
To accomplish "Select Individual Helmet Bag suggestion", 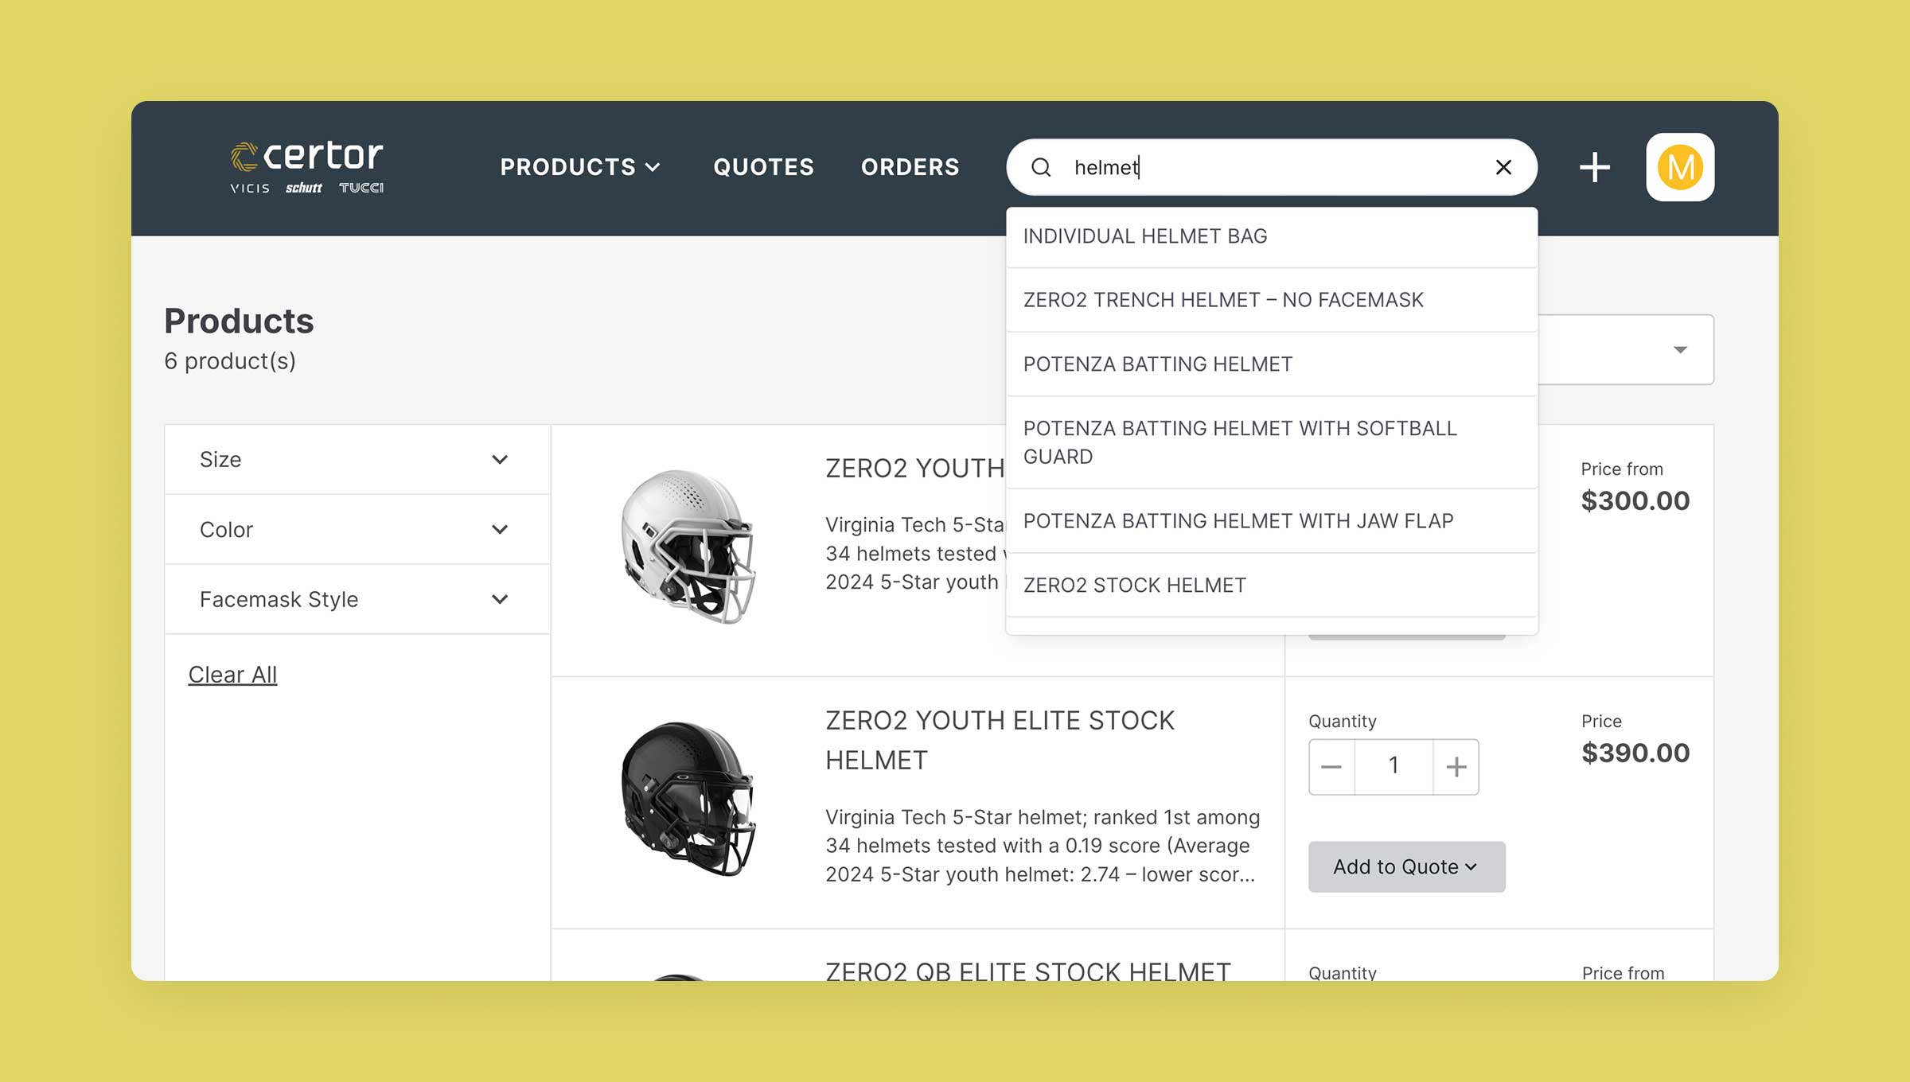I will point(1144,236).
